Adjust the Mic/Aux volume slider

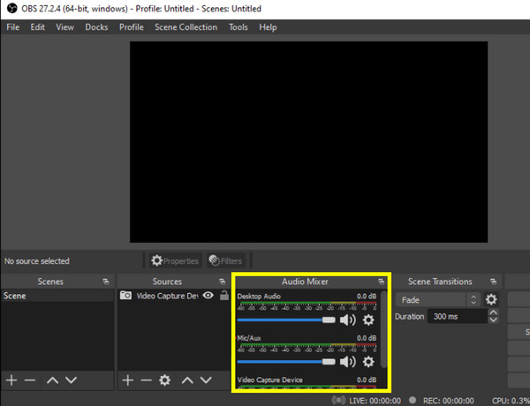pyautogui.click(x=286, y=362)
